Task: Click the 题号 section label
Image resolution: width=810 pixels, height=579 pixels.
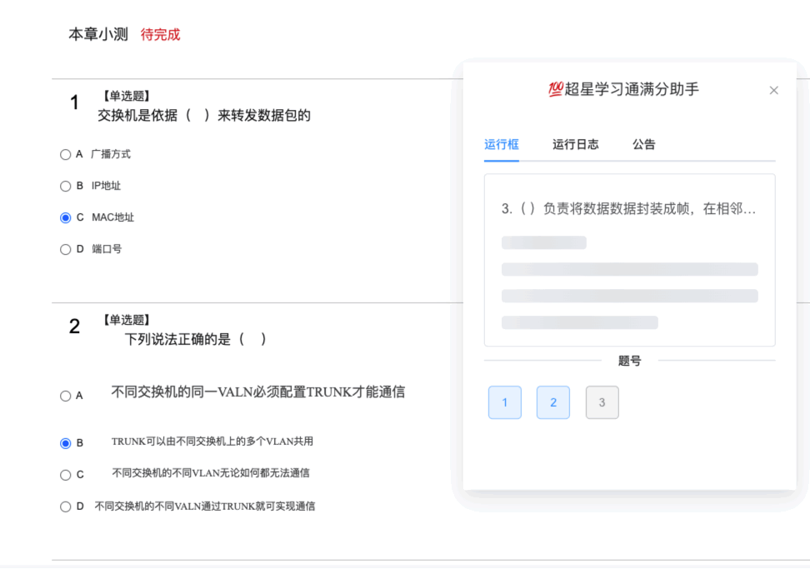Action: [x=630, y=361]
